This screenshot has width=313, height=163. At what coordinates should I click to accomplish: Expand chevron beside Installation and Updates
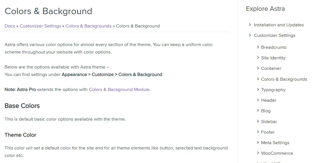250,25
